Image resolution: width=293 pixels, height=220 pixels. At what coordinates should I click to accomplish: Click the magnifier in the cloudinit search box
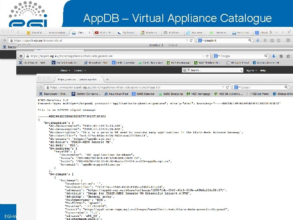250,40
